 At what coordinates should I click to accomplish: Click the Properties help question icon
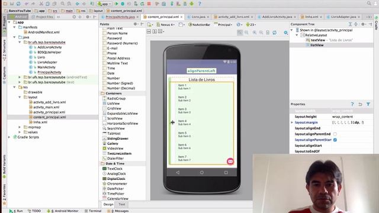coord(352,104)
